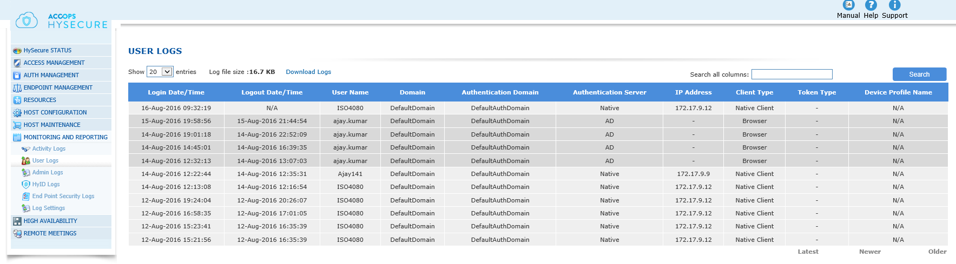The height and width of the screenshot is (264, 956).
Task: Click the Help question mark icon
Action: click(x=871, y=5)
